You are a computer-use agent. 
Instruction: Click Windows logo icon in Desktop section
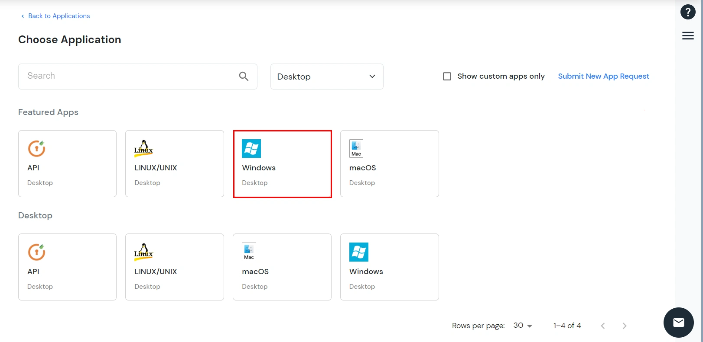pos(359,252)
